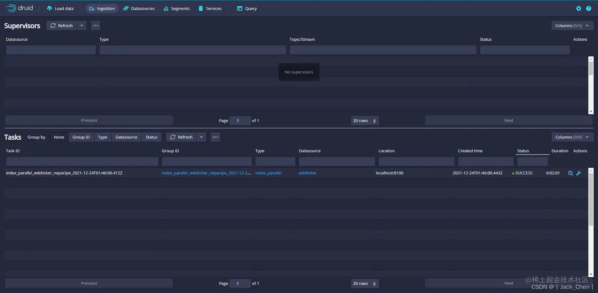Click Tasks Previous page button
Viewport: 598px width, 293px height.
(89, 283)
